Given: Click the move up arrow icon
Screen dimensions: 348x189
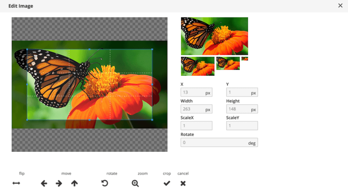Looking at the screenshot, I should [x=75, y=183].
